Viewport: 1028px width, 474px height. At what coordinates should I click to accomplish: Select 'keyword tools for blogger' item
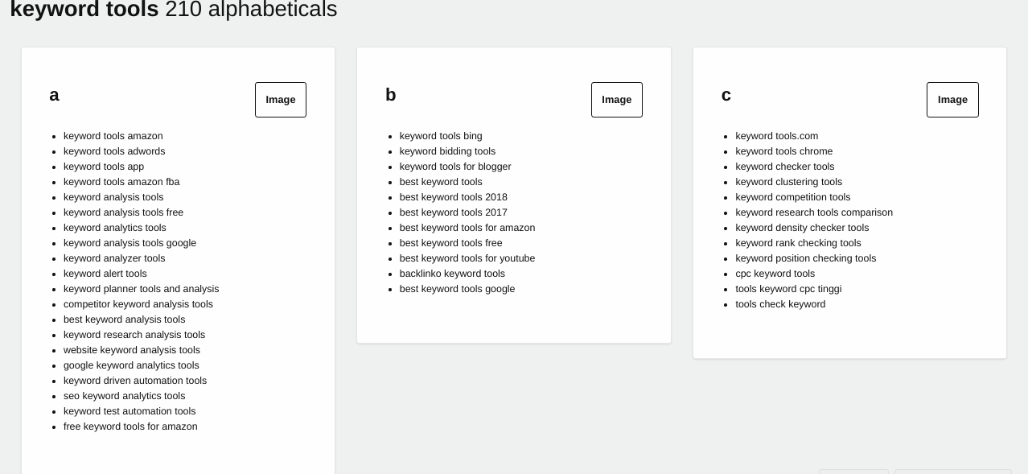455,167
